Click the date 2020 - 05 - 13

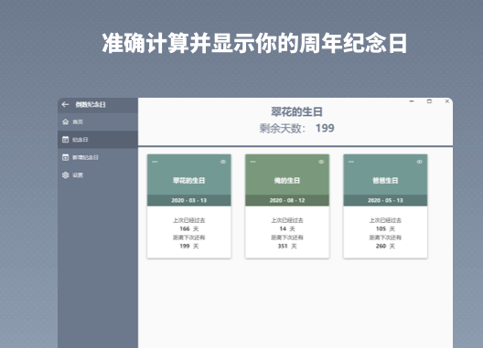385,201
